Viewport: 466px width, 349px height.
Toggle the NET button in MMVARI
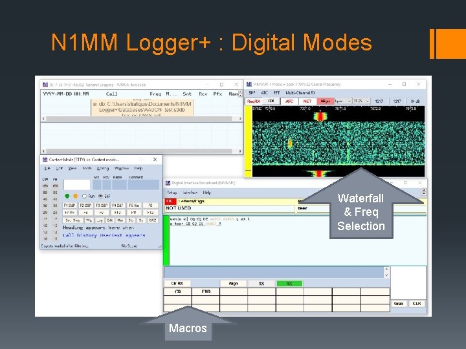[x=307, y=101]
